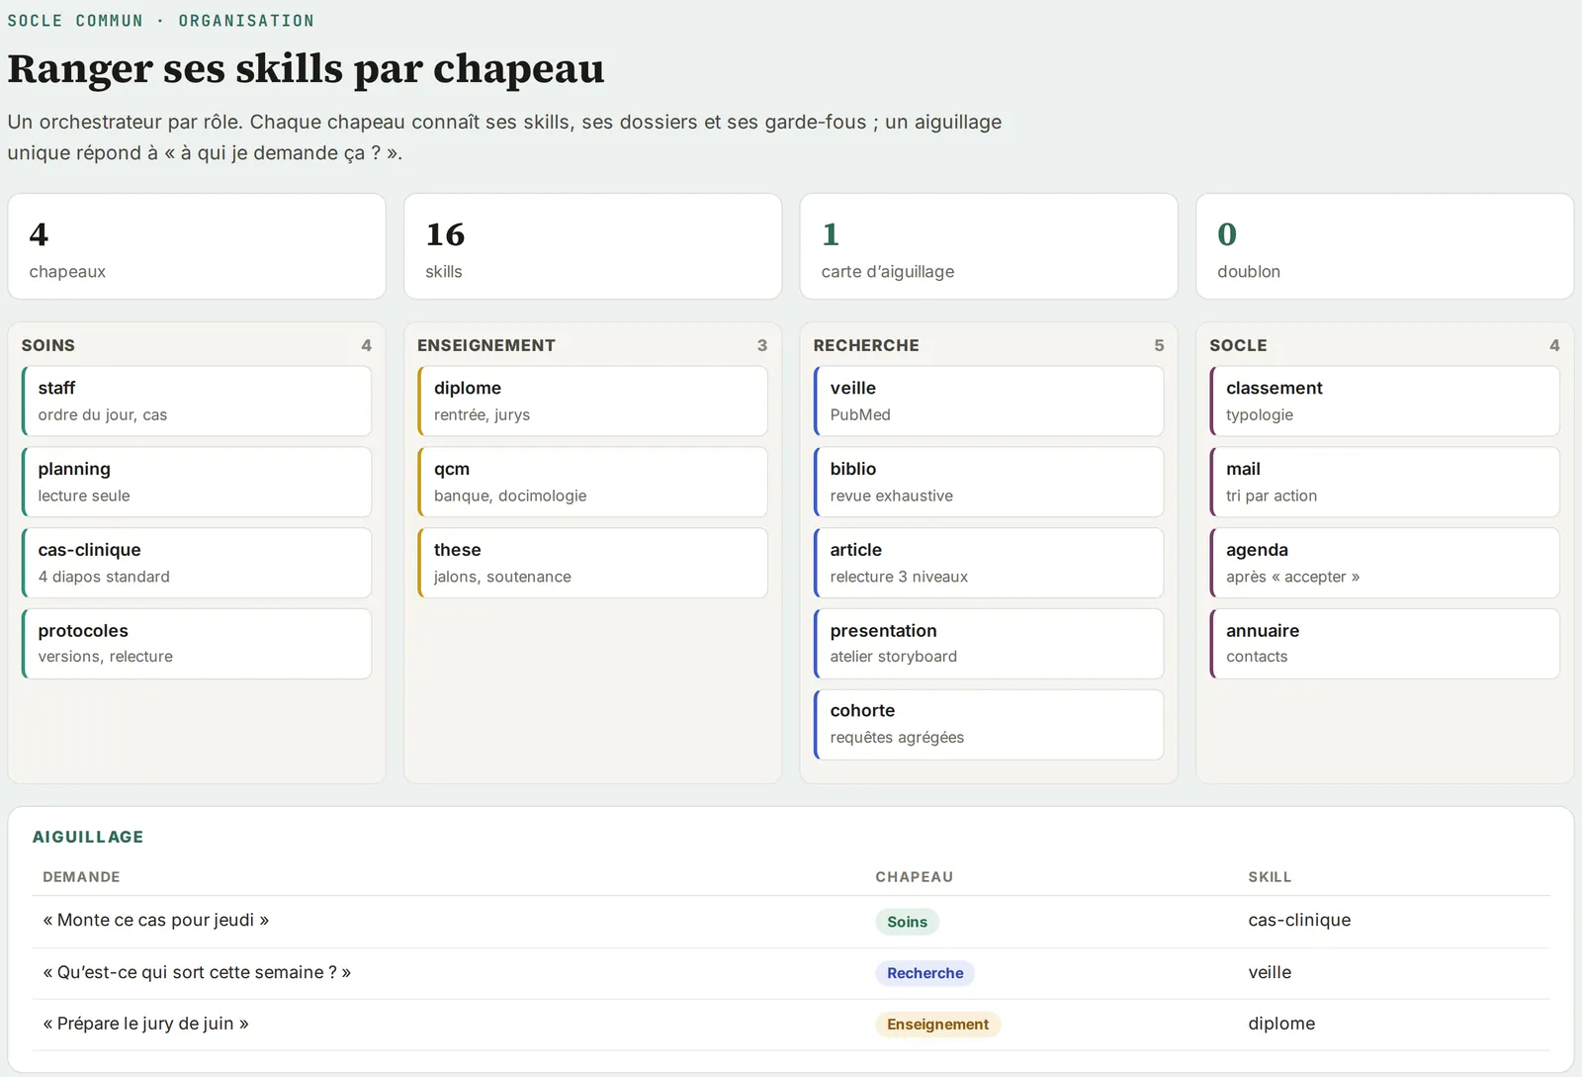1582x1077 pixels.
Task: Click the count 3 beside ENSEIGNEMENT
Action: [762, 345]
